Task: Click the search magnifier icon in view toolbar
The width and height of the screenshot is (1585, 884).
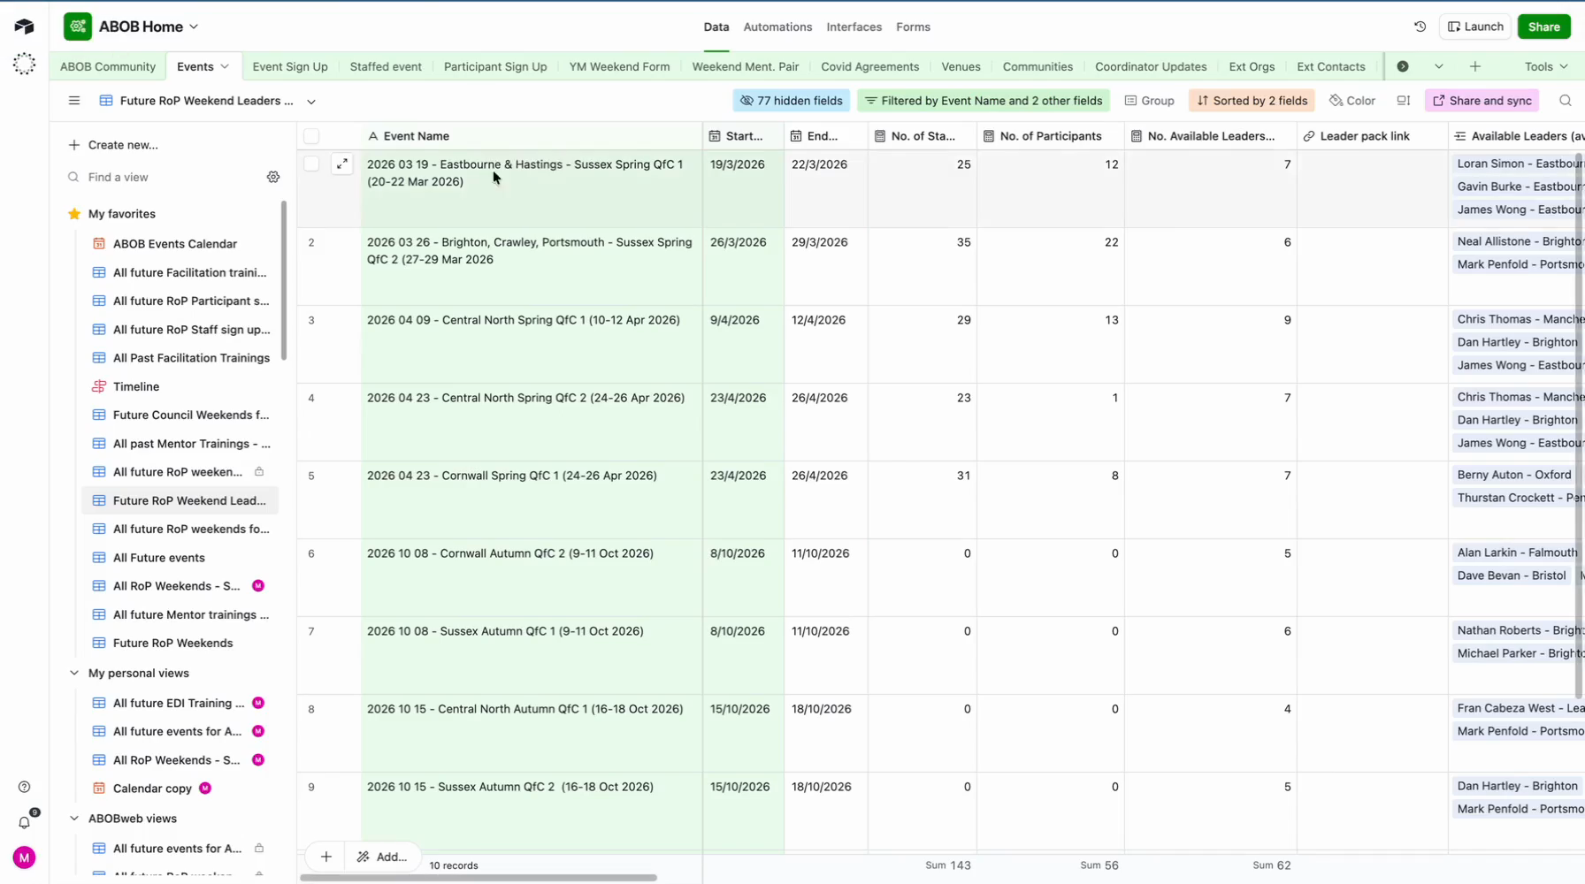Action: click(1565, 101)
